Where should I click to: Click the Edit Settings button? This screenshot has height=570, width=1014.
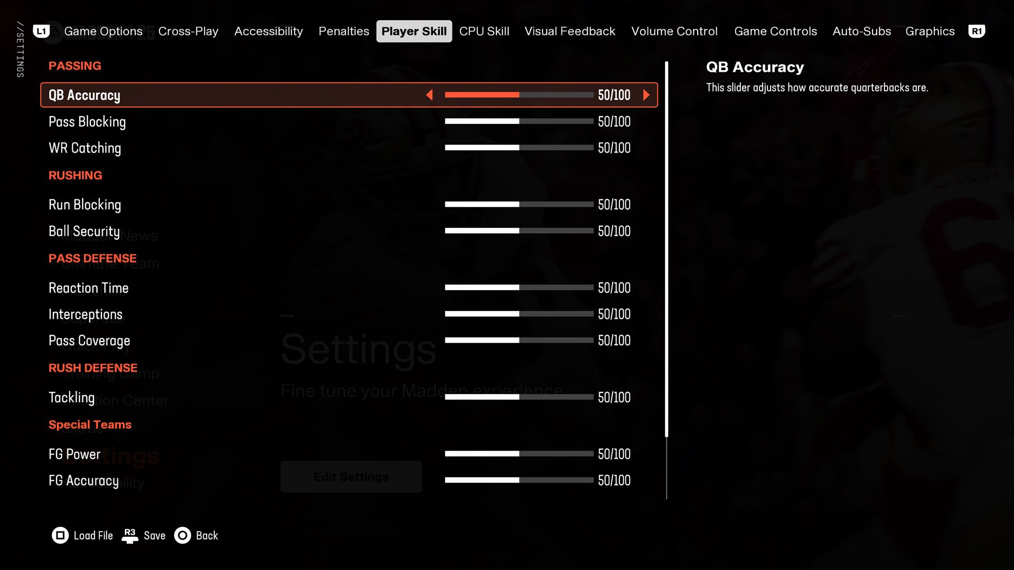pos(351,476)
